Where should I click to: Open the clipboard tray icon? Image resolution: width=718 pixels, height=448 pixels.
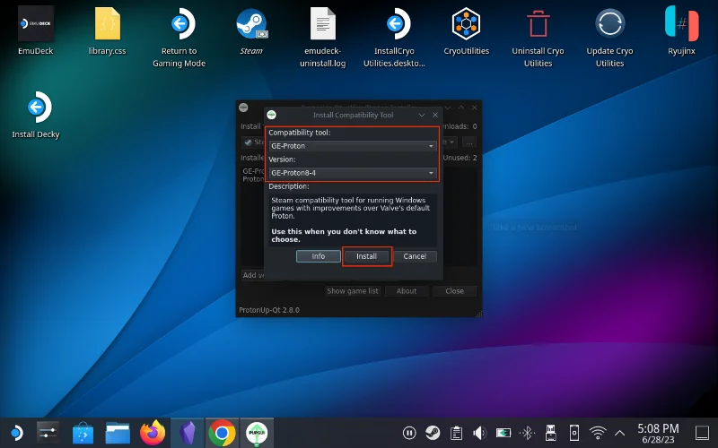coord(456,433)
